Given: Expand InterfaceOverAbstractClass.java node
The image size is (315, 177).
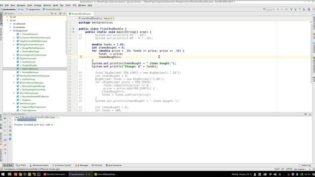Looking at the screenshot, I should 14,76.
